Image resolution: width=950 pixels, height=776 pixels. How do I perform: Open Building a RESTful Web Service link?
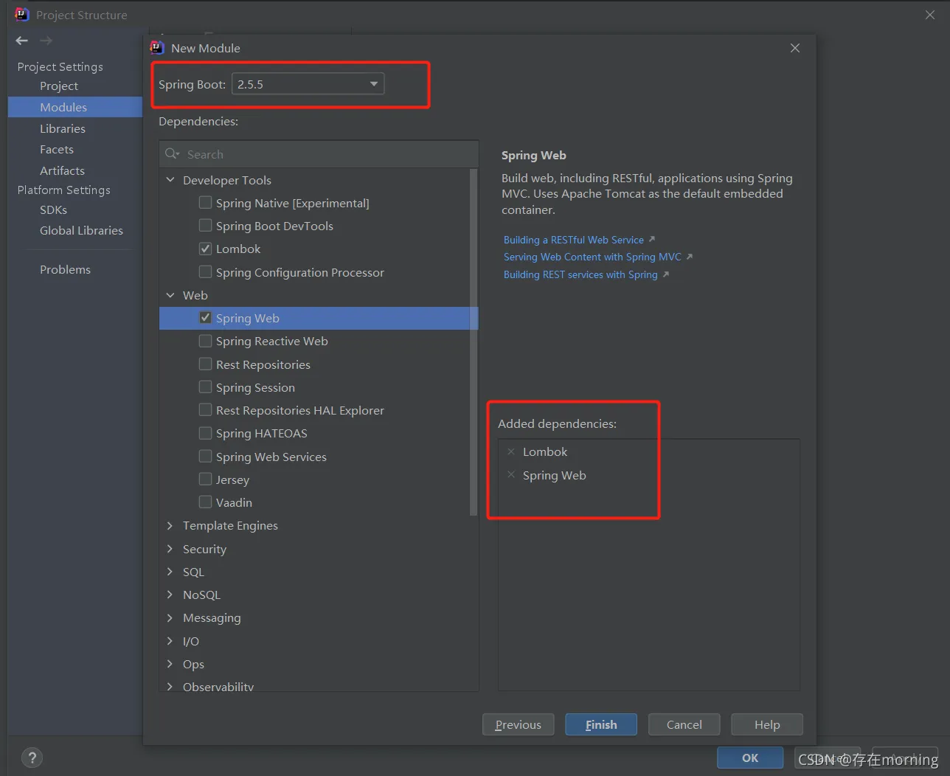tap(574, 240)
